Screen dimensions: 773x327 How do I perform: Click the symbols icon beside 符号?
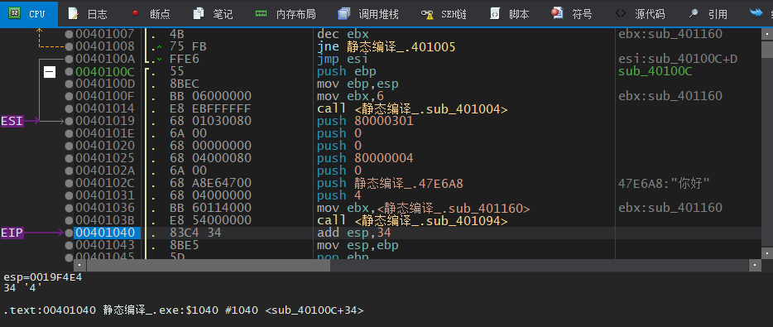pyautogui.click(x=558, y=13)
